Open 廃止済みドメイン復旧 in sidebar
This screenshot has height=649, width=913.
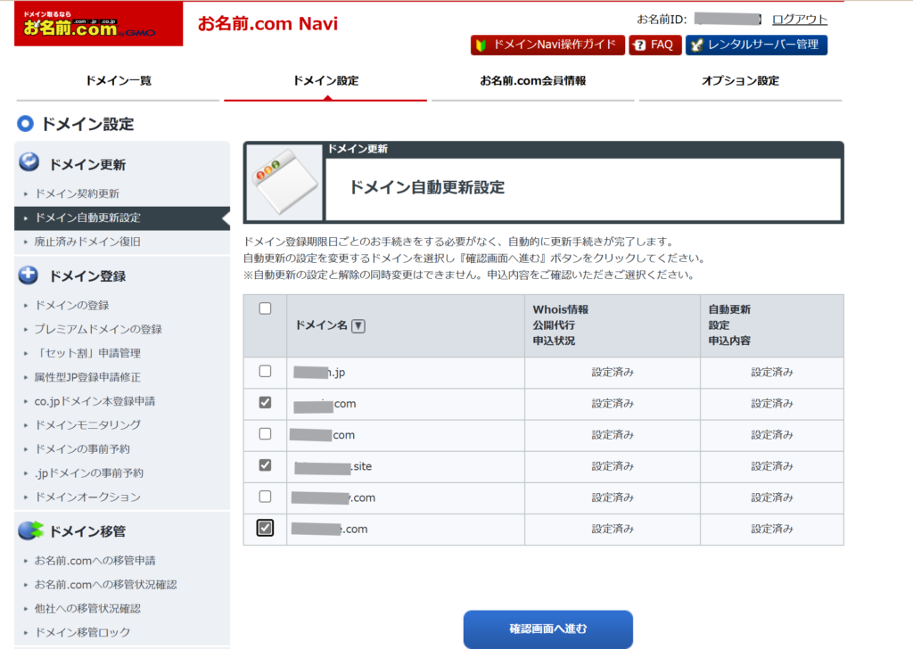[x=87, y=242]
